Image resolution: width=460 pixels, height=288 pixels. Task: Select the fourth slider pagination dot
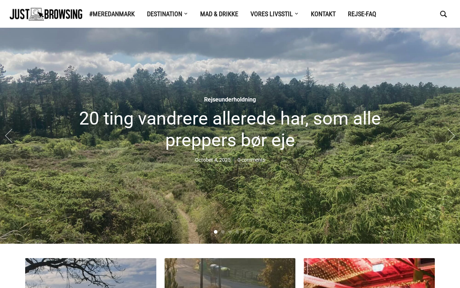237,232
